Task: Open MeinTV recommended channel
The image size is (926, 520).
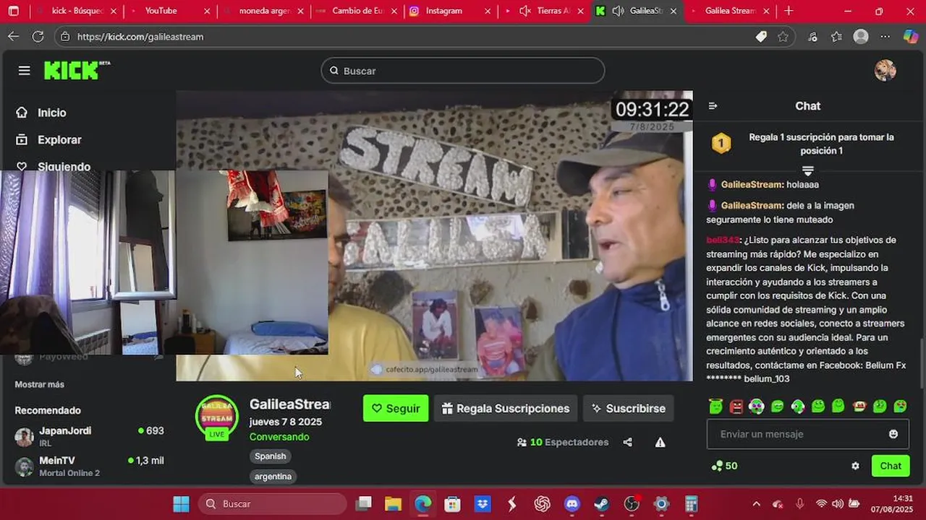Action: pyautogui.click(x=89, y=466)
